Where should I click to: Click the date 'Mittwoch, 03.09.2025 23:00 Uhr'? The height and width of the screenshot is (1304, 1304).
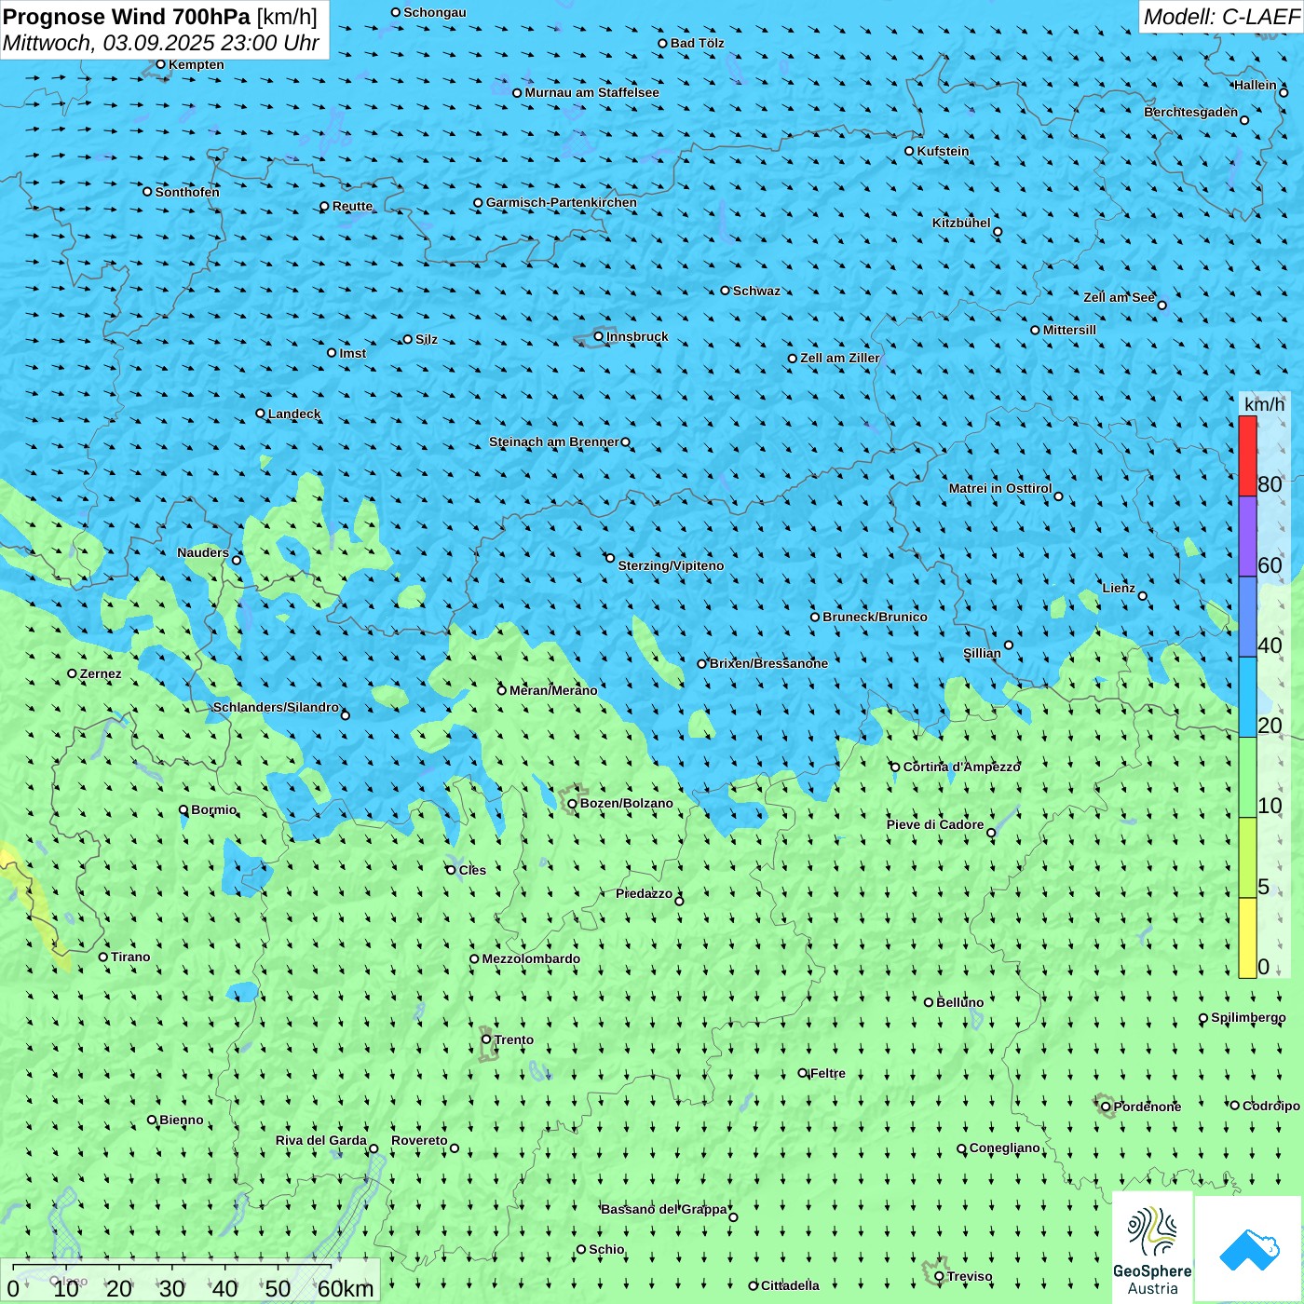(160, 43)
